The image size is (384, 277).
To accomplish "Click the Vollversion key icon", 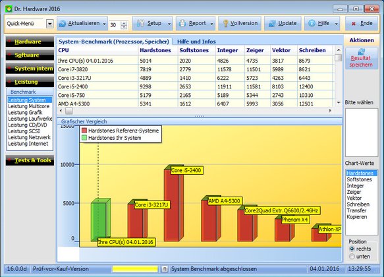I will 225,24.
